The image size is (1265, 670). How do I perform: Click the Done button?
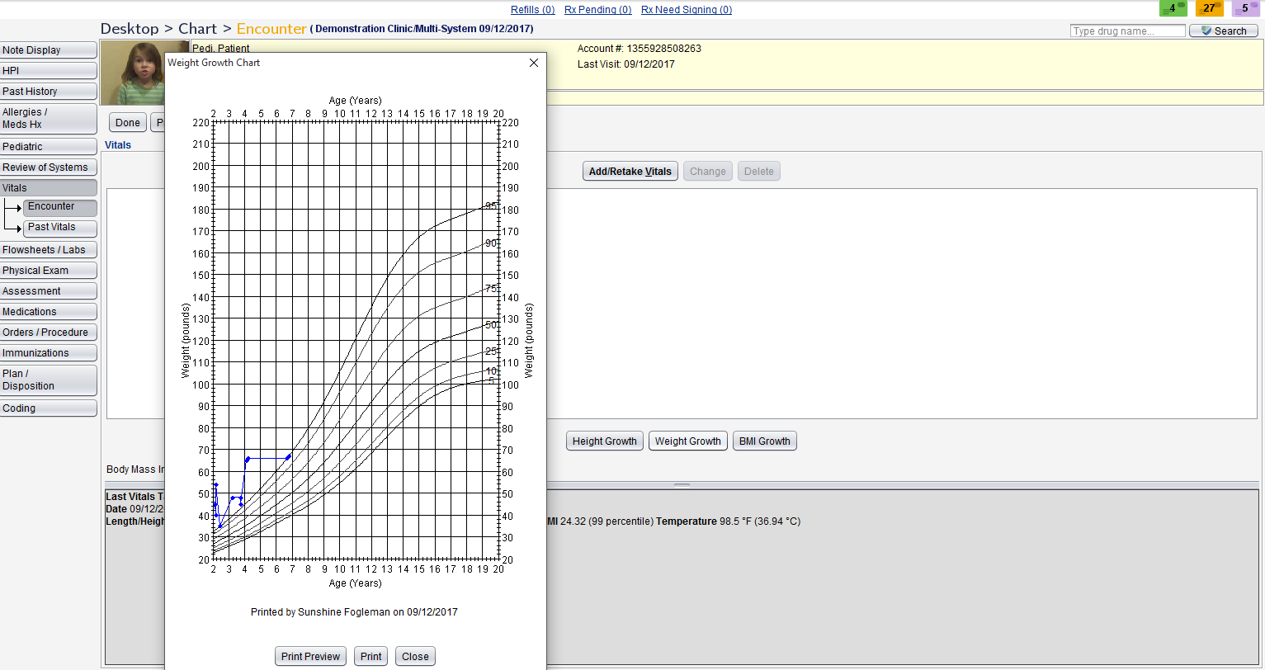[128, 123]
